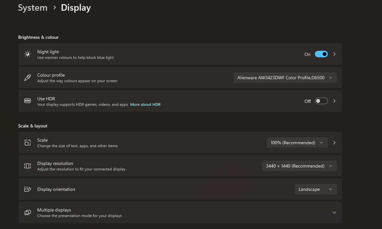The width and height of the screenshot is (382, 229).
Task: Open HDR settings chevron arrow
Action: 334,101
